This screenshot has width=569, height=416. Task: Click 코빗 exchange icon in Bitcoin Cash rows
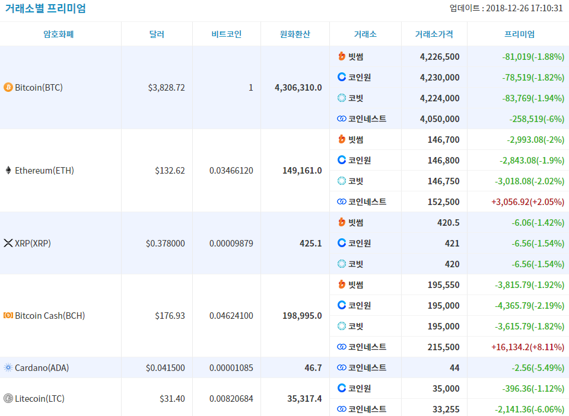(342, 326)
